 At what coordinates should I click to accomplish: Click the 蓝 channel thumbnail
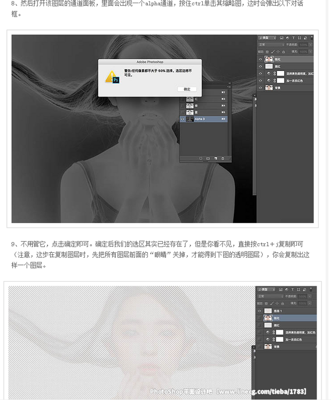(190, 112)
